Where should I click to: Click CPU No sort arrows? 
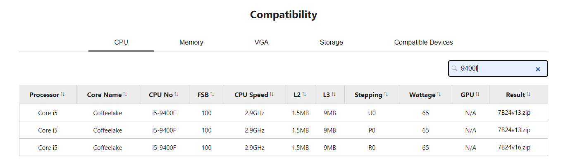point(177,95)
